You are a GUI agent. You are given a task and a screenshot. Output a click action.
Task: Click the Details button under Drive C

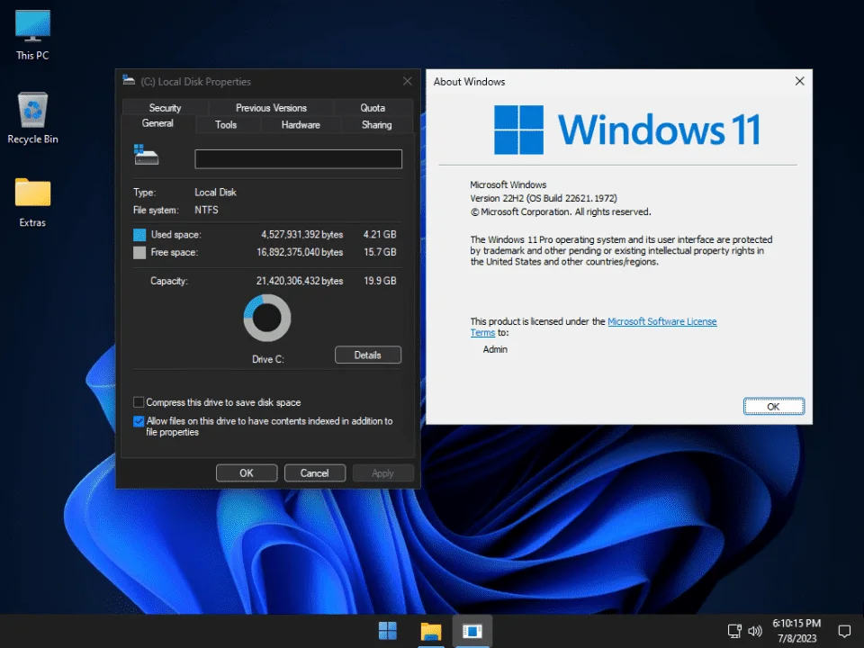(x=367, y=355)
